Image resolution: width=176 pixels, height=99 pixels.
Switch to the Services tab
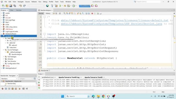(19, 10)
